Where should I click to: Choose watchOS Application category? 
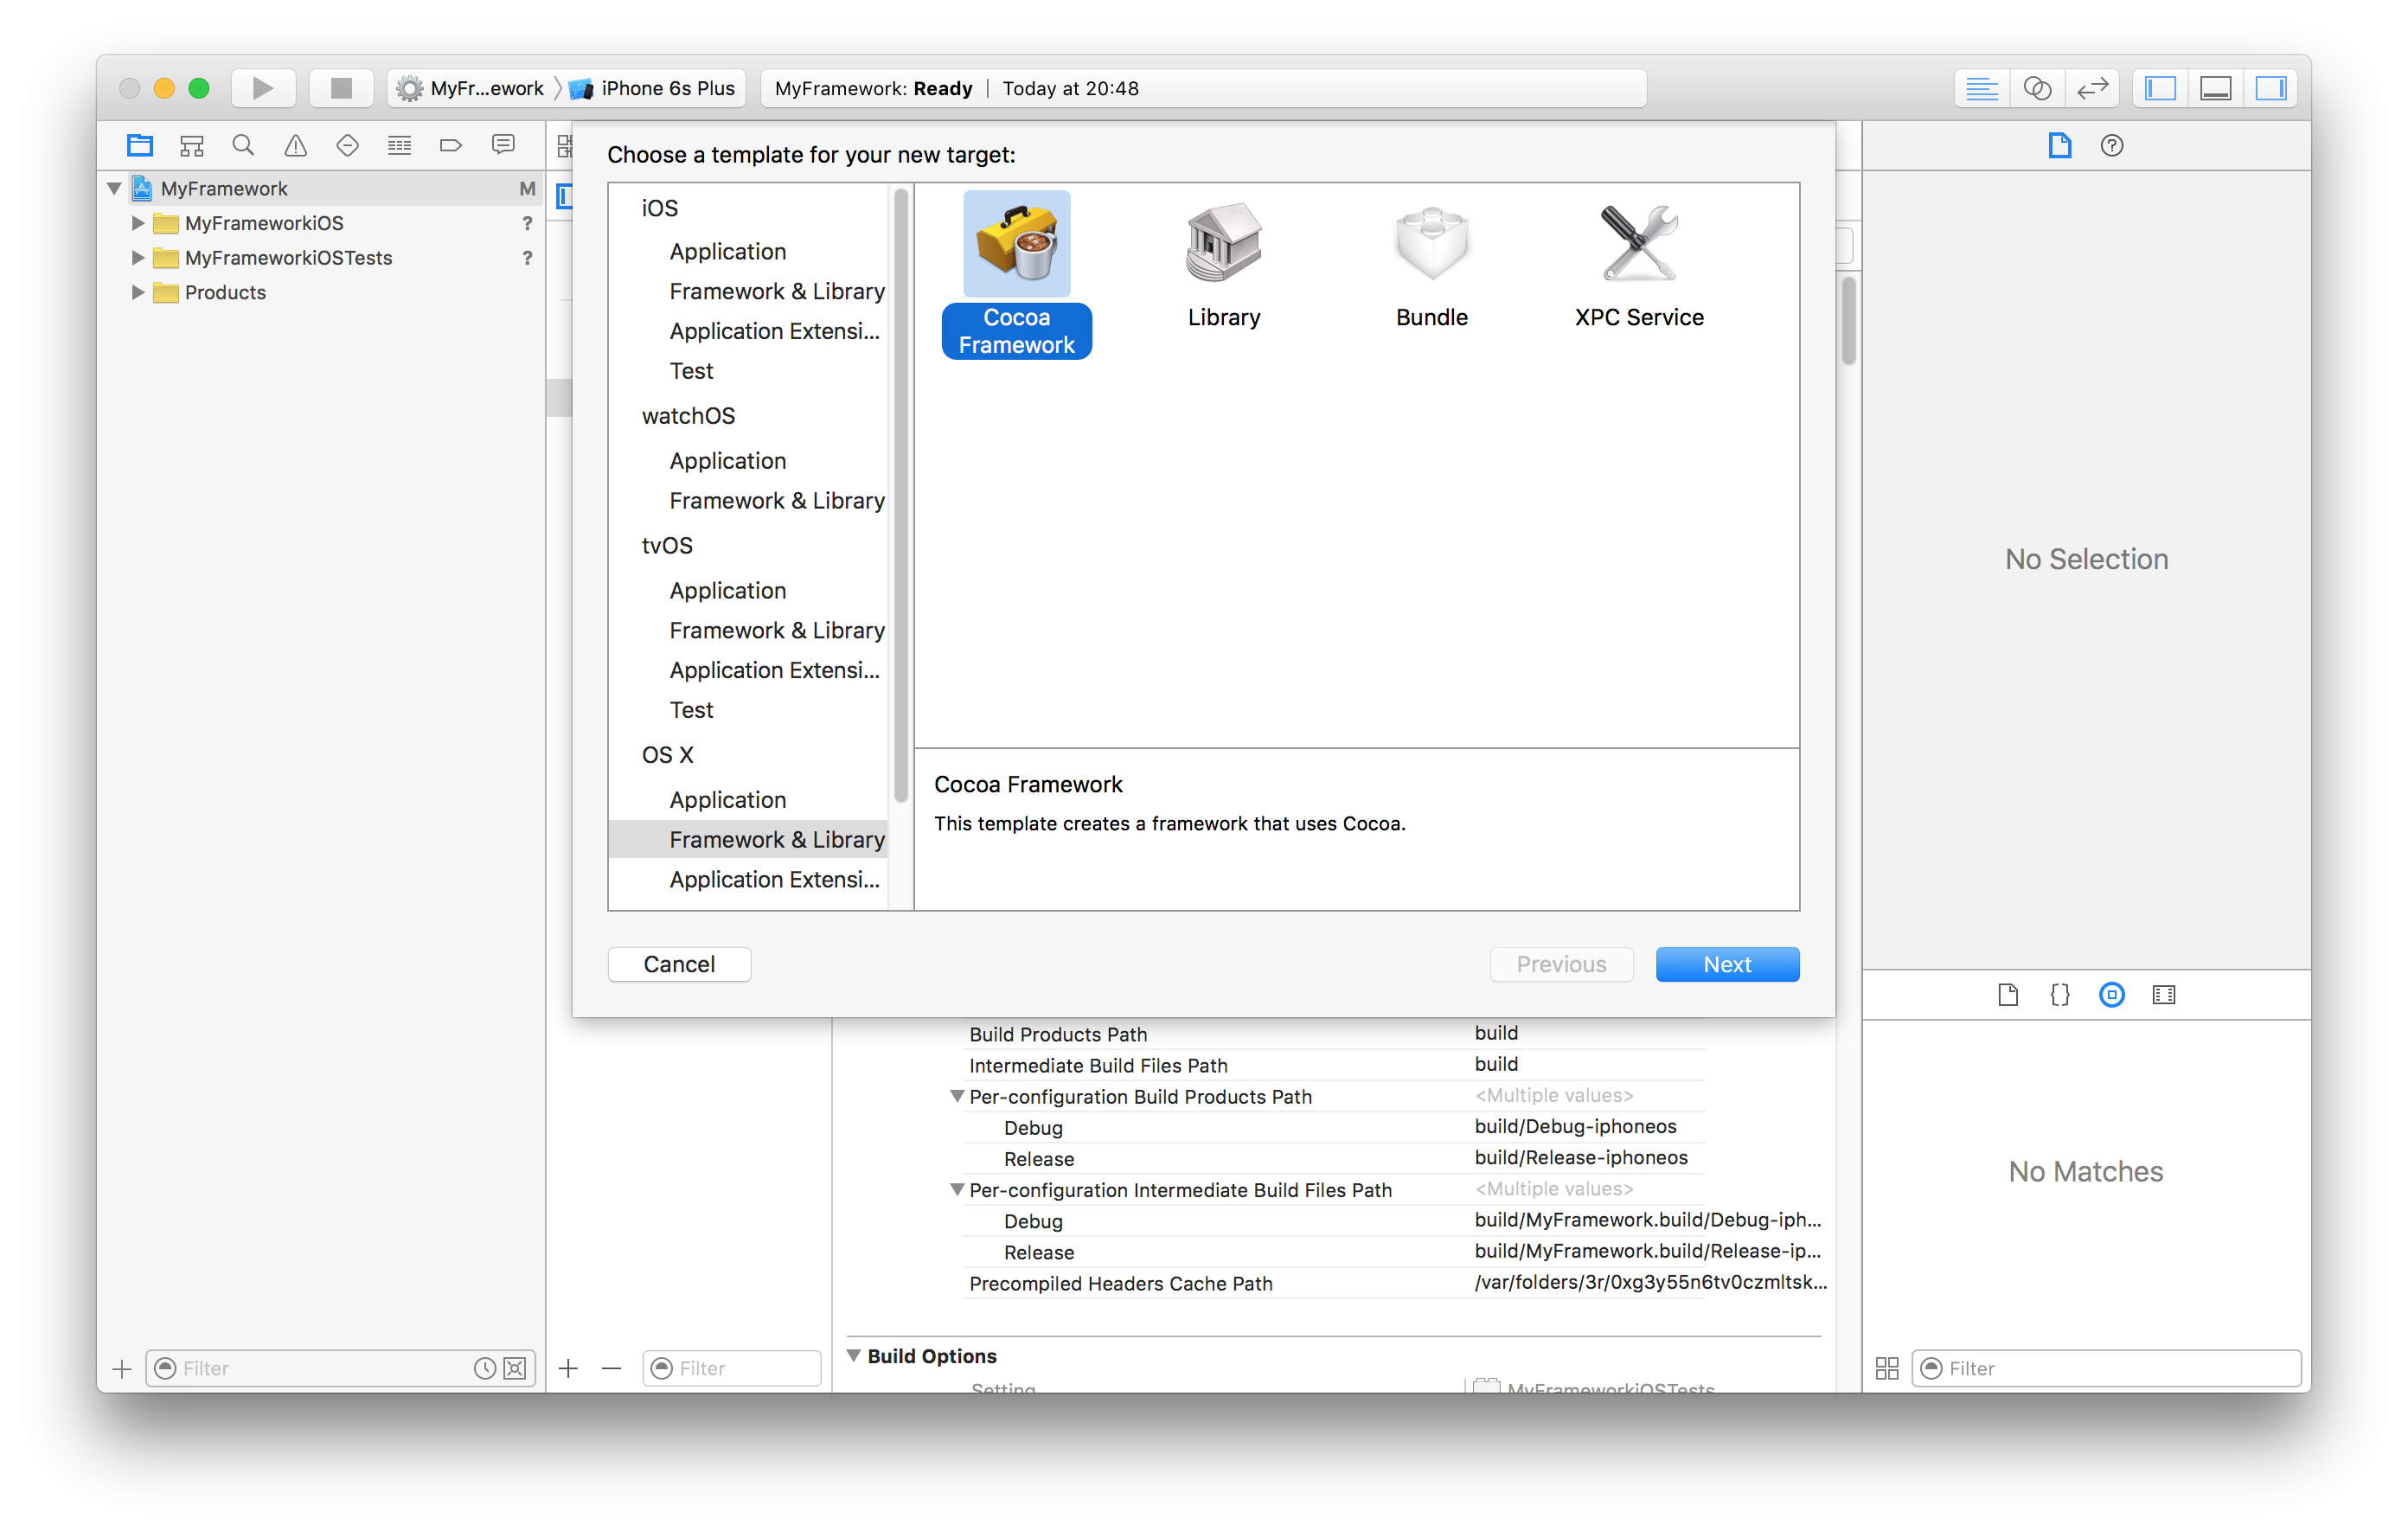pos(728,461)
